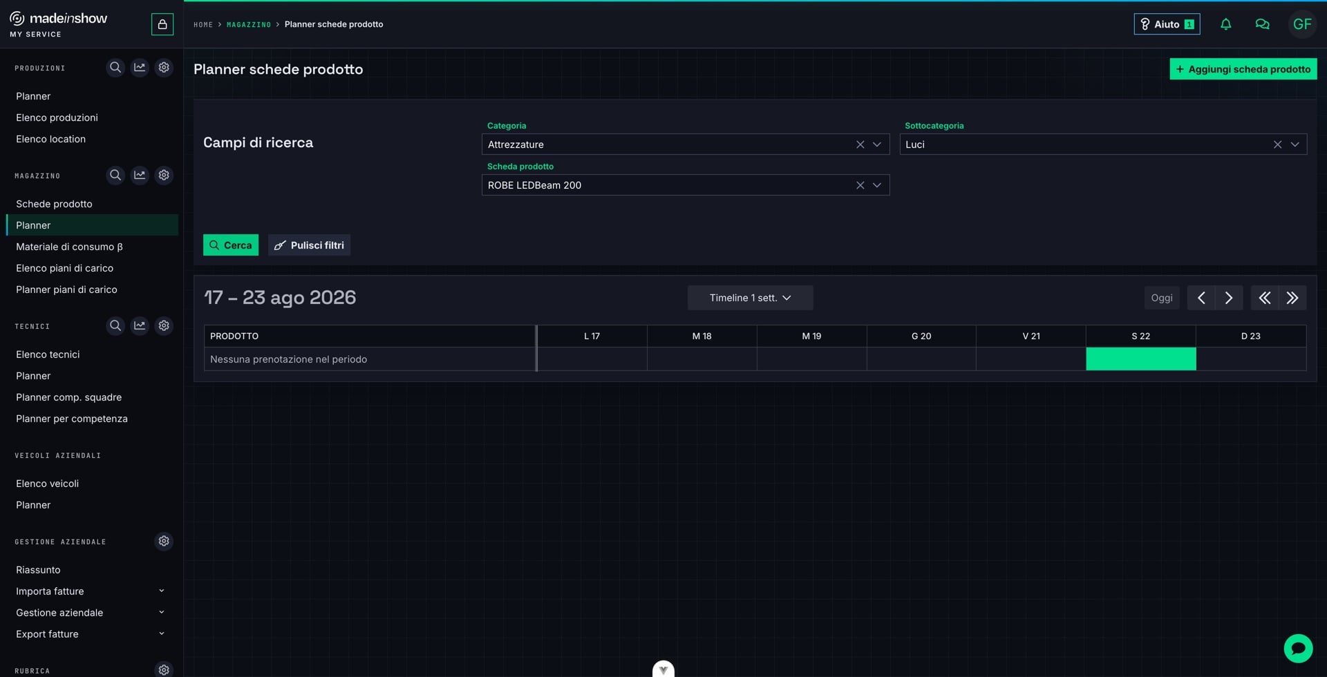Image resolution: width=1327 pixels, height=677 pixels.
Task: Open the Aiuto help button
Action: click(1167, 24)
